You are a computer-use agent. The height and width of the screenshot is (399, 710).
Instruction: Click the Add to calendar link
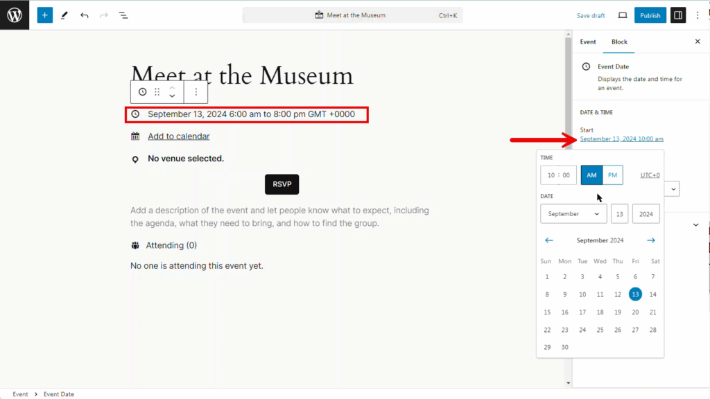click(178, 136)
